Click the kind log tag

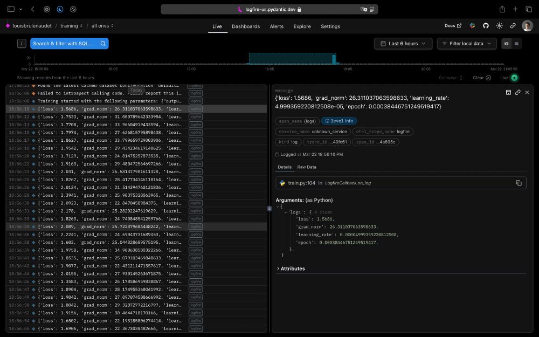pyautogui.click(x=288, y=142)
